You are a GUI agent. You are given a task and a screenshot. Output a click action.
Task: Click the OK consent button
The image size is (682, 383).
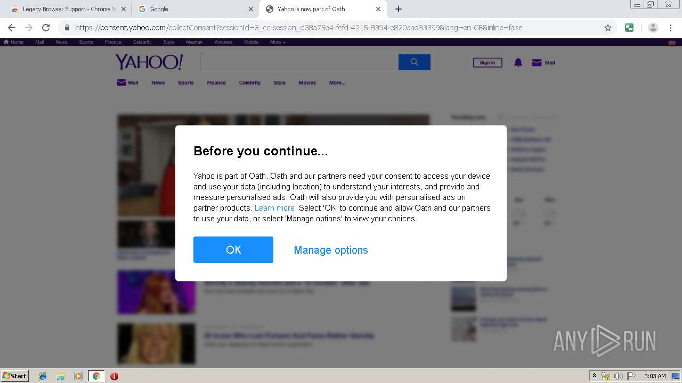click(x=233, y=249)
